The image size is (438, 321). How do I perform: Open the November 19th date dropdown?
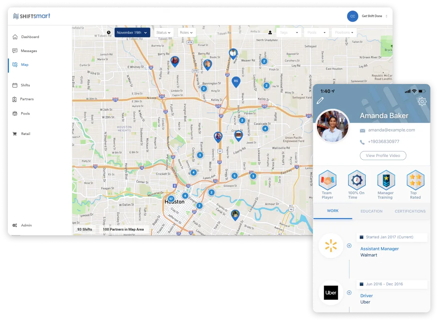[132, 33]
